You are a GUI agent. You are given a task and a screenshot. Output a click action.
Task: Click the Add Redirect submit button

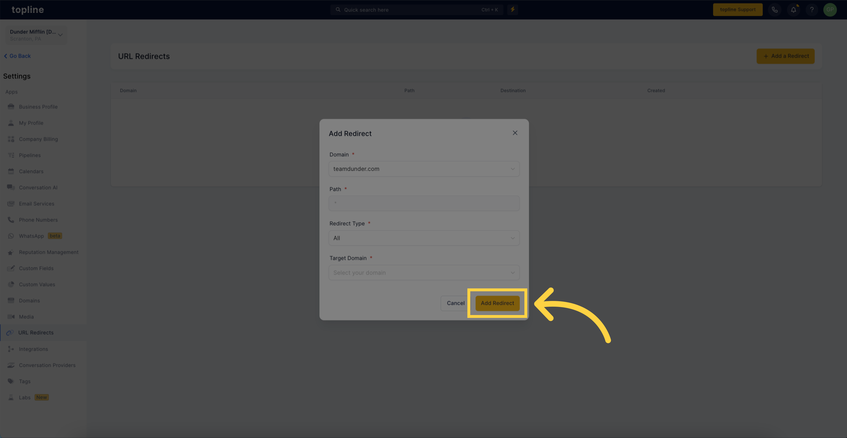tap(497, 303)
